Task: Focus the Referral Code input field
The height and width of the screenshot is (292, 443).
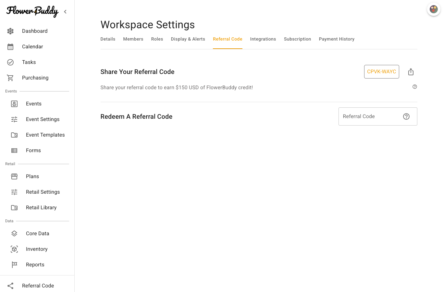Action: [x=378, y=116]
